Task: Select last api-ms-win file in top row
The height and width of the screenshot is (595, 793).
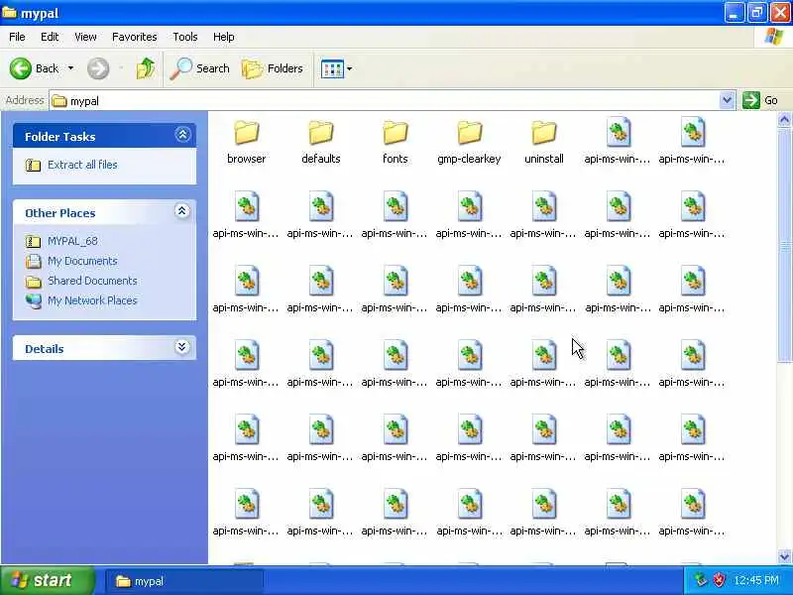Action: [x=692, y=142]
